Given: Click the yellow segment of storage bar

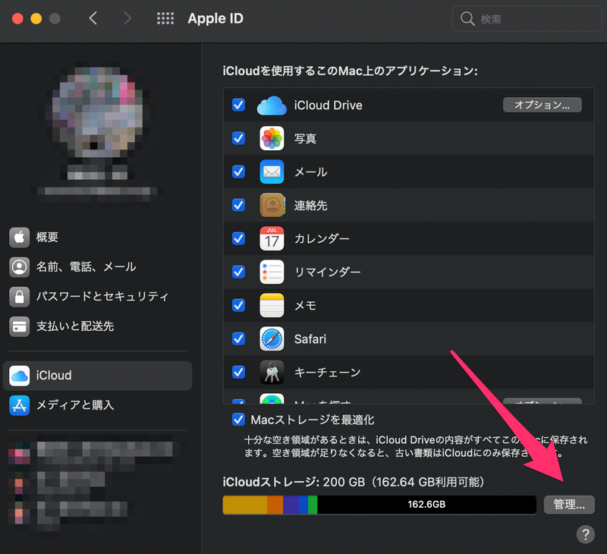Looking at the screenshot, I should pos(245,505).
